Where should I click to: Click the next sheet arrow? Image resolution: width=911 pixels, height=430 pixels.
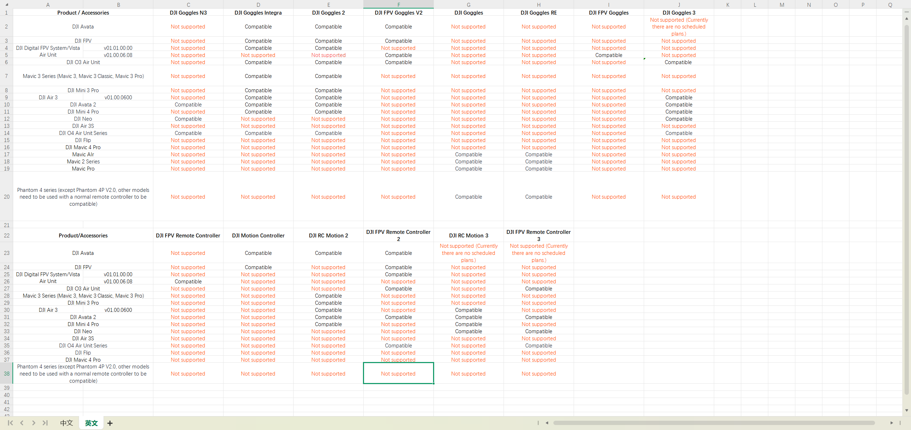click(x=33, y=423)
